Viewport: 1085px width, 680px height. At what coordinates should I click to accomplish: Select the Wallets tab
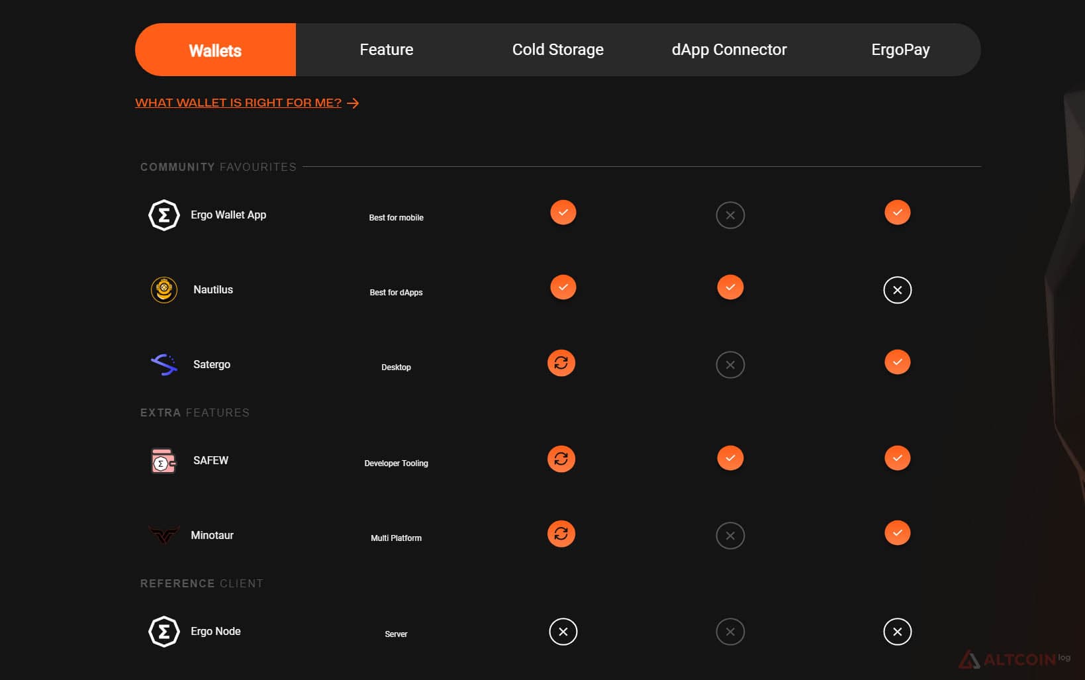point(215,50)
